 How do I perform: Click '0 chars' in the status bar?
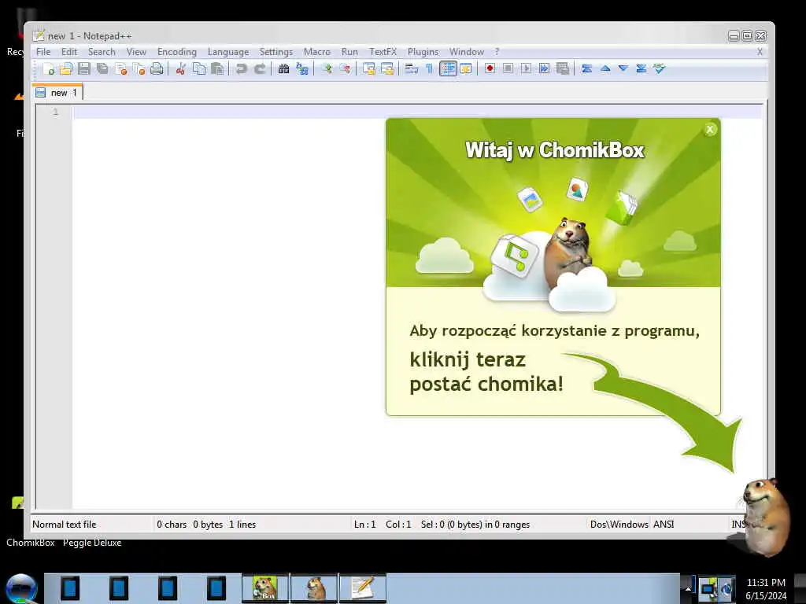click(x=172, y=525)
